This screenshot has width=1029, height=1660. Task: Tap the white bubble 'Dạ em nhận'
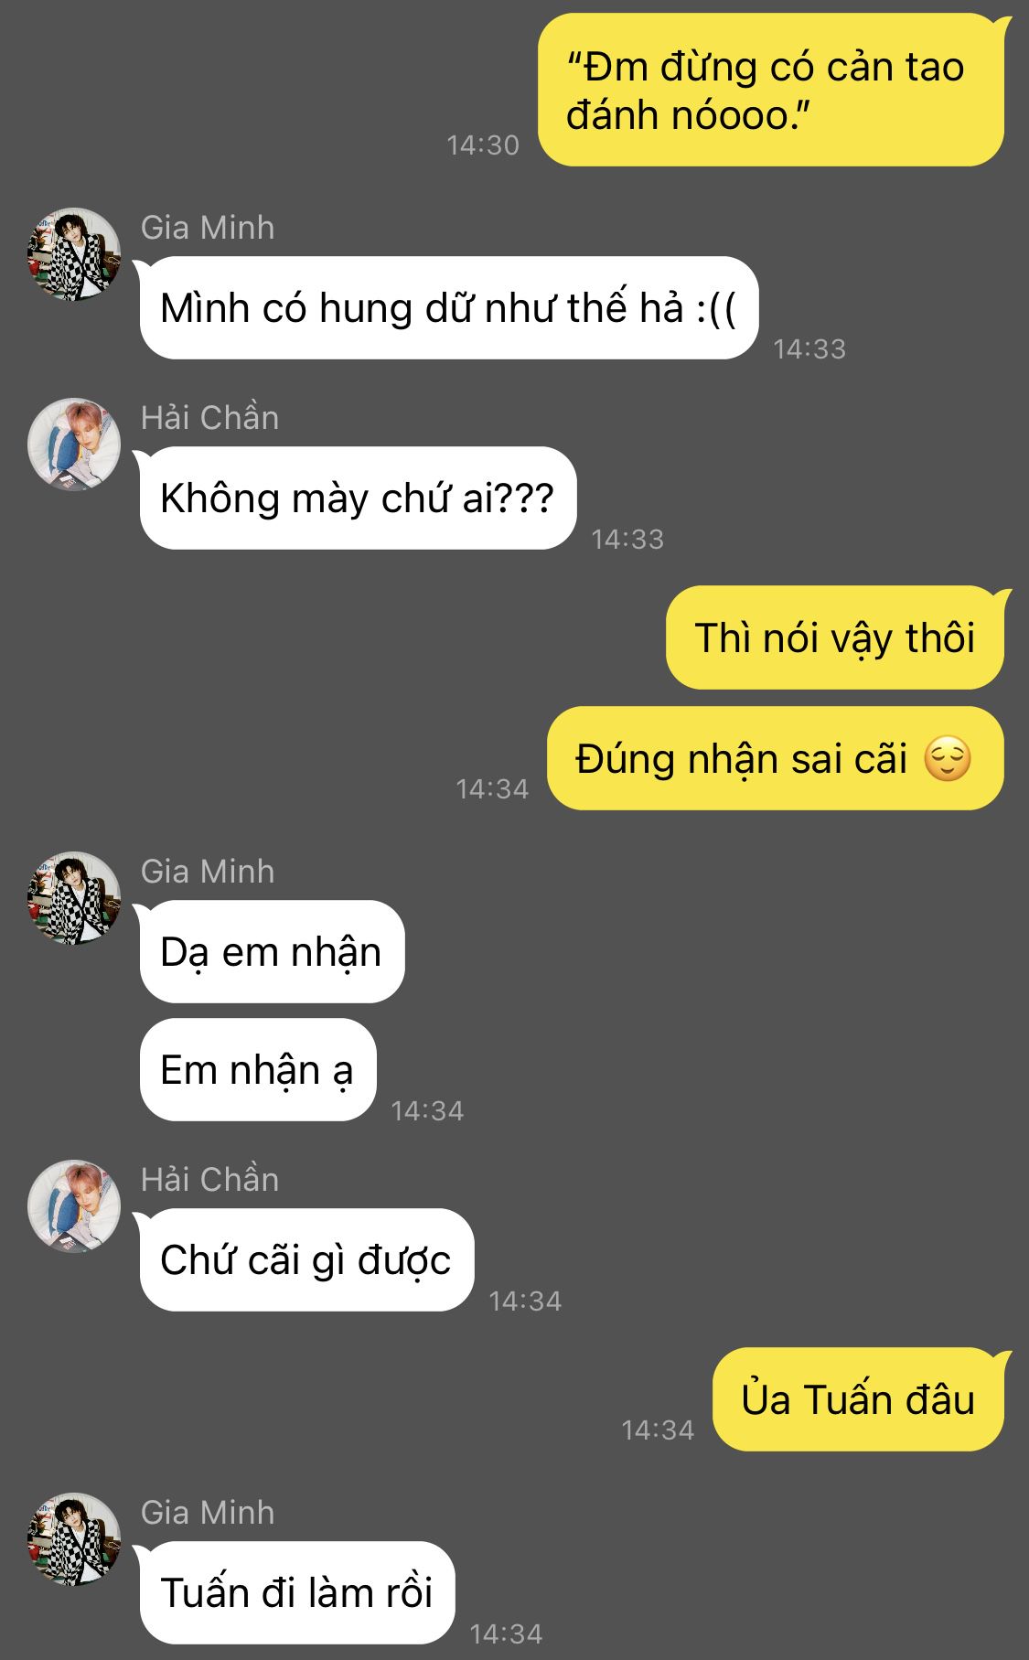click(272, 952)
